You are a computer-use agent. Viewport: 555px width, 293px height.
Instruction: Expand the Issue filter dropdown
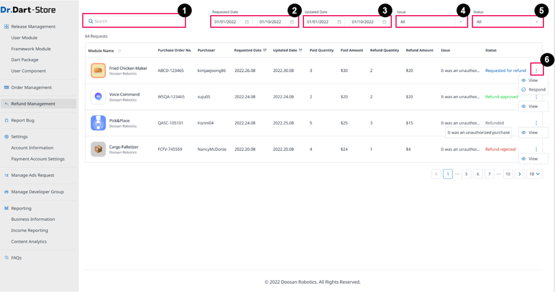click(461, 22)
